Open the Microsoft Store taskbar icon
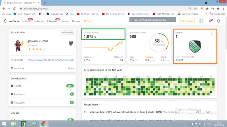The image size is (227, 127). coord(24,124)
